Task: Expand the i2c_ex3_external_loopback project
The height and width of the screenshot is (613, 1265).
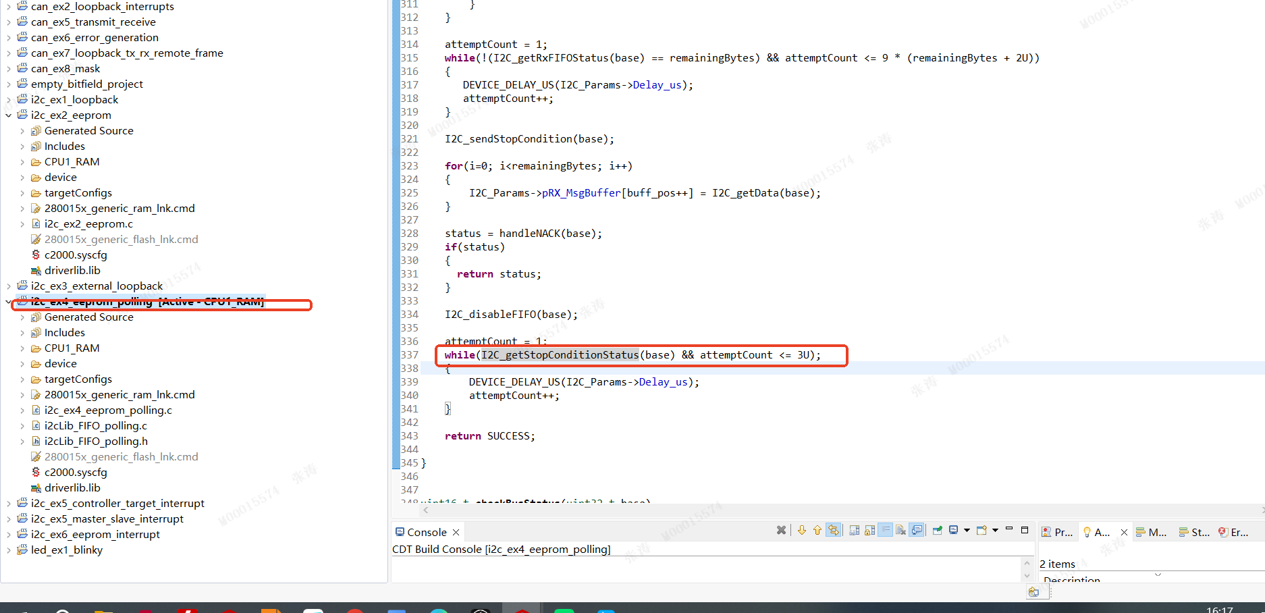Action: 8,286
